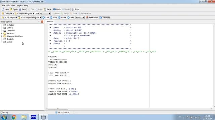This screenshot has height=120, width=215.
Task: Select the Alias and Modifiers folder
Action: (13, 36)
